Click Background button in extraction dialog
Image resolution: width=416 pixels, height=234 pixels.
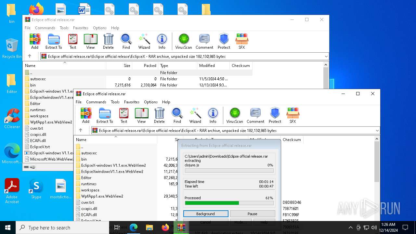coord(205,214)
